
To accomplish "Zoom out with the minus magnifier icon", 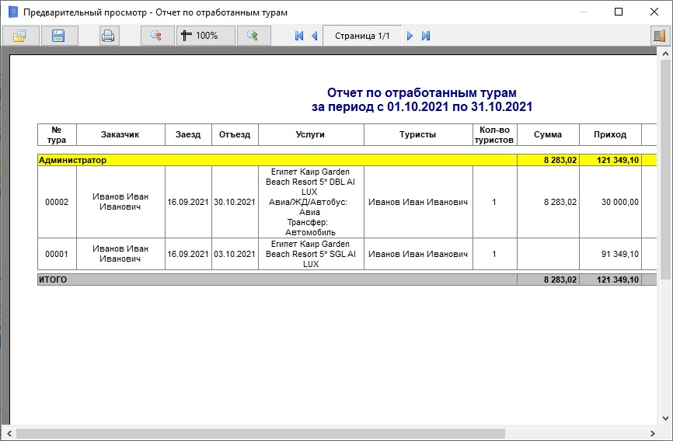I will point(157,36).
